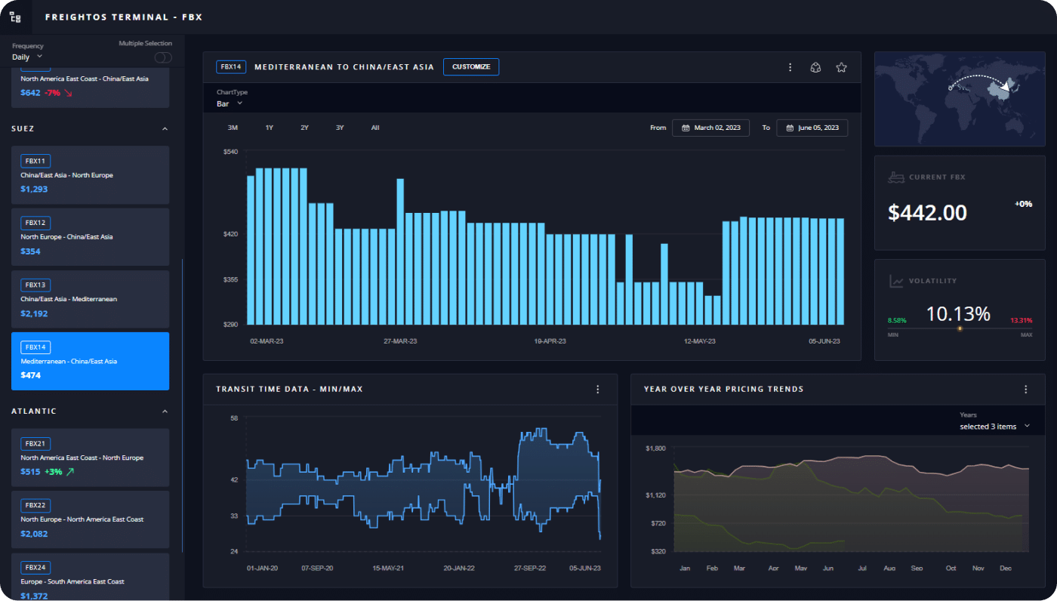Click the sidebar vertical scrollbar
The width and height of the screenshot is (1057, 601).
point(182,404)
